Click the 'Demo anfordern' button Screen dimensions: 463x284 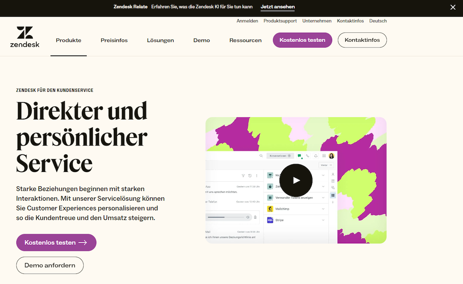point(50,265)
